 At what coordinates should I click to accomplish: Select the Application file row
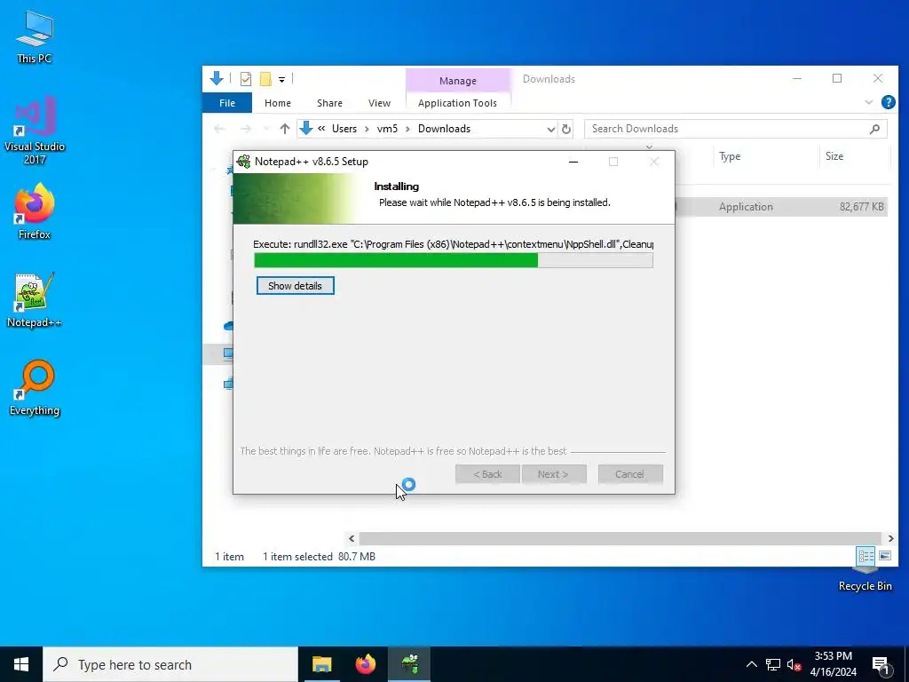pos(781,206)
